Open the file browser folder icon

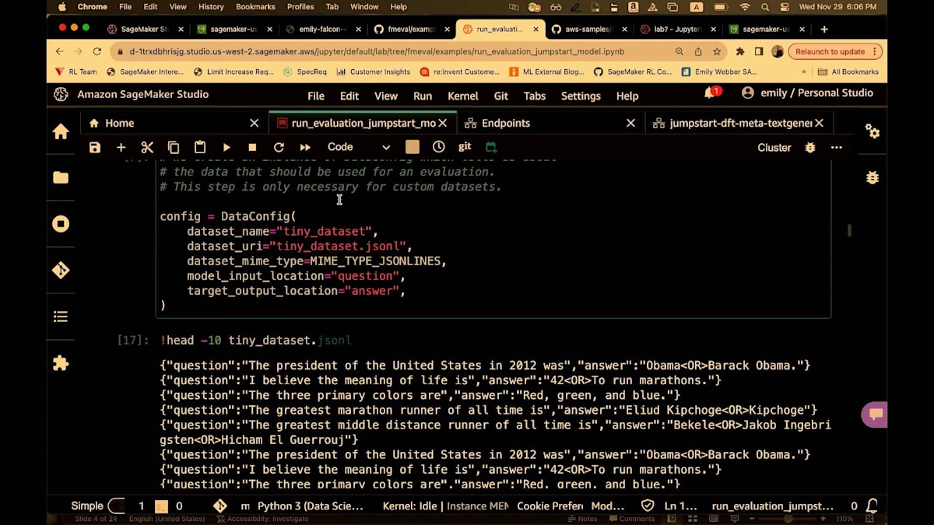click(61, 177)
